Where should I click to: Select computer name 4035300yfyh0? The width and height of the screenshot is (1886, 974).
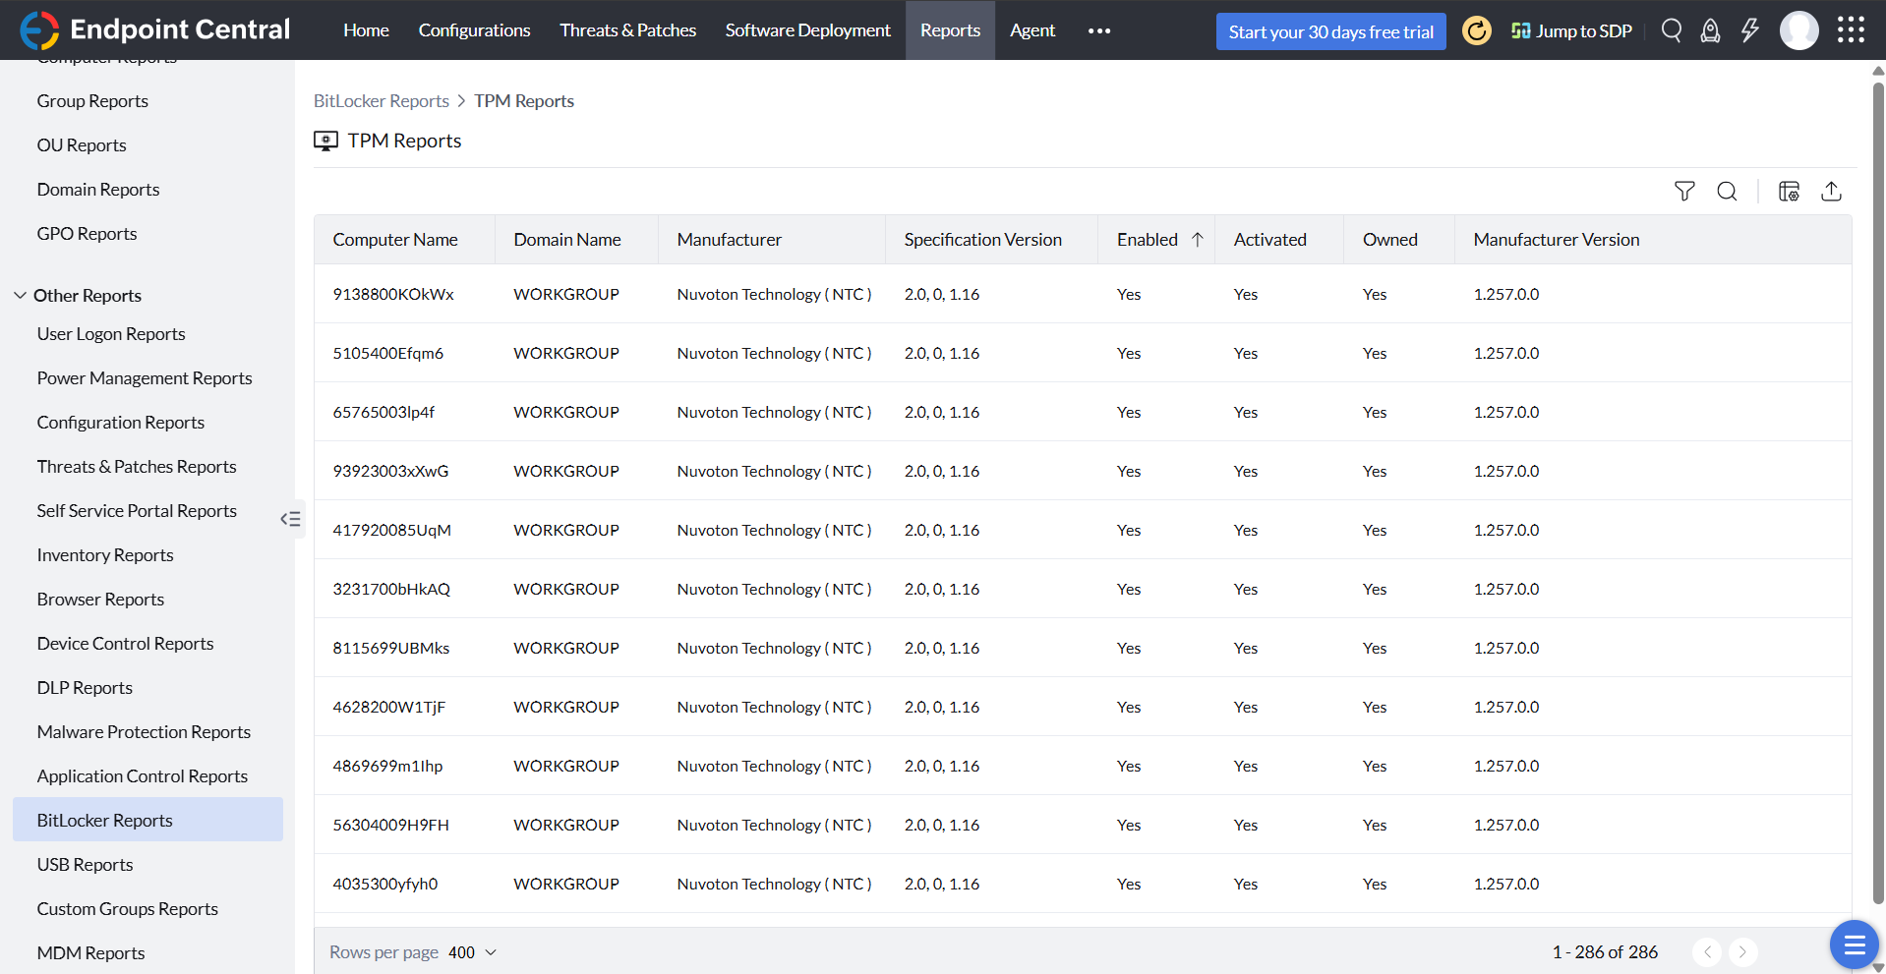(385, 884)
